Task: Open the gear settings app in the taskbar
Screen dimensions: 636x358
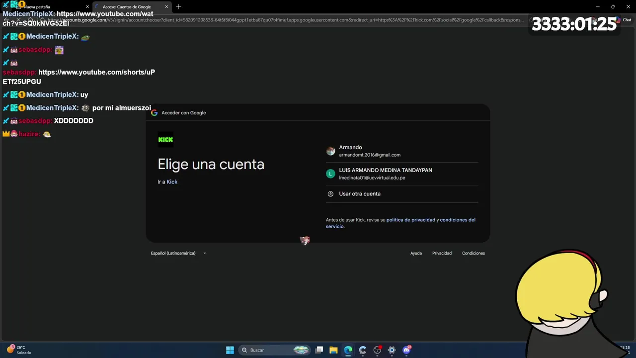Action: click(392, 350)
